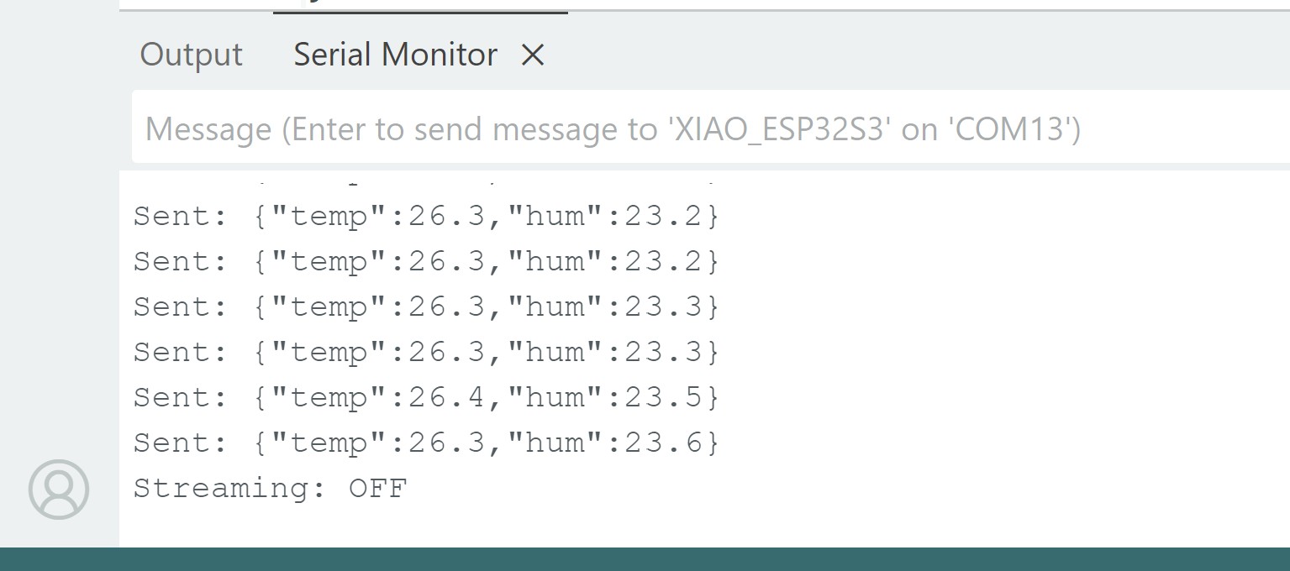Click the teal status bar
Screen dimensions: 1290x571
[645, 559]
